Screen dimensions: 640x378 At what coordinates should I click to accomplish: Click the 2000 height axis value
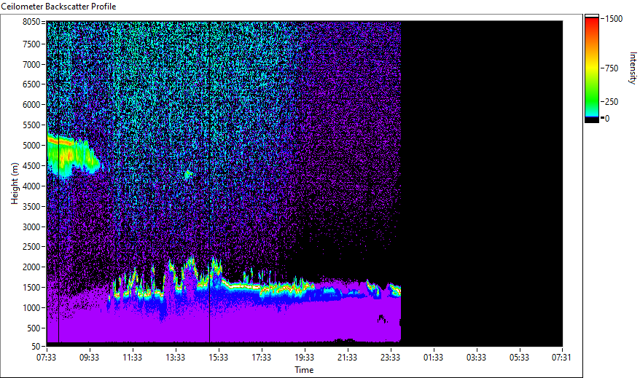pyautogui.click(x=31, y=267)
